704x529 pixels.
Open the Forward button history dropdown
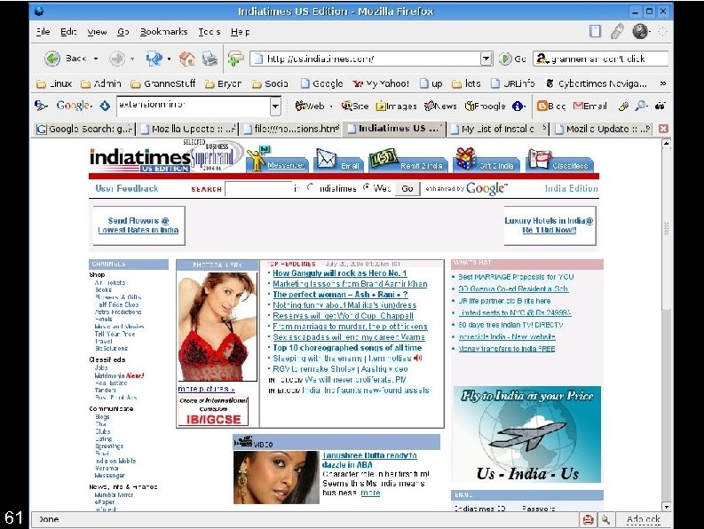click(x=132, y=59)
